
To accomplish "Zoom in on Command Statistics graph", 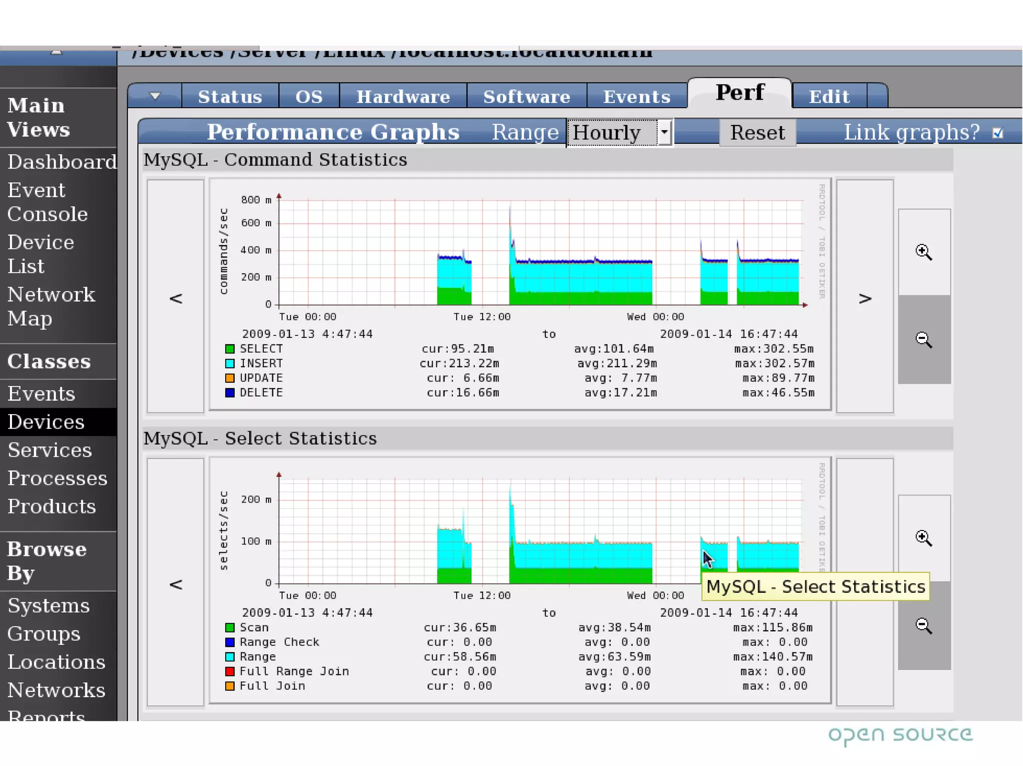I will (x=923, y=252).
